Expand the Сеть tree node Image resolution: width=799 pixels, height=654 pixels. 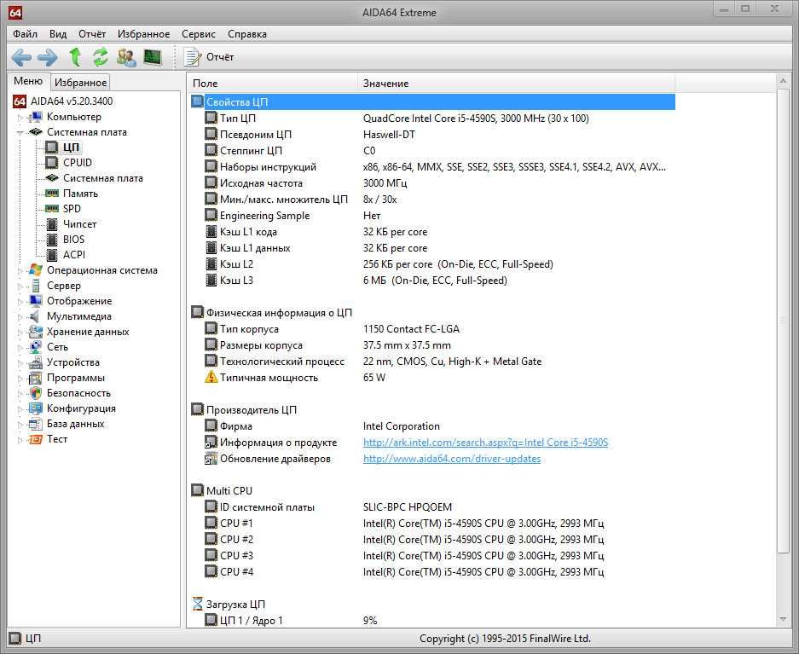[20, 347]
